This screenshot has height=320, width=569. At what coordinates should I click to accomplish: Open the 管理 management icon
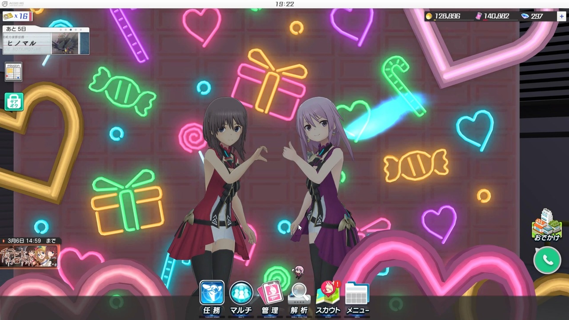(270, 298)
